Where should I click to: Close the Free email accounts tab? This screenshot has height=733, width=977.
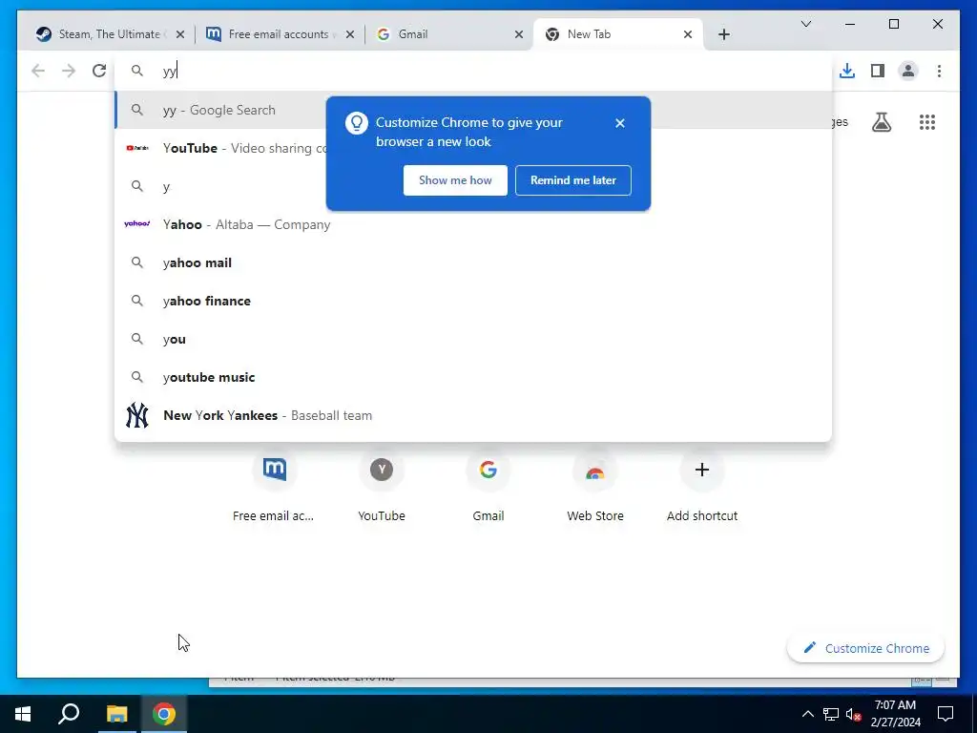pyautogui.click(x=349, y=34)
